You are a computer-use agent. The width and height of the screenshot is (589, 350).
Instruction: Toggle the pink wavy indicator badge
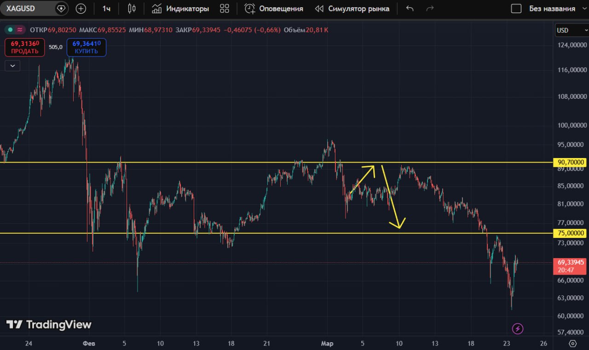point(20,30)
